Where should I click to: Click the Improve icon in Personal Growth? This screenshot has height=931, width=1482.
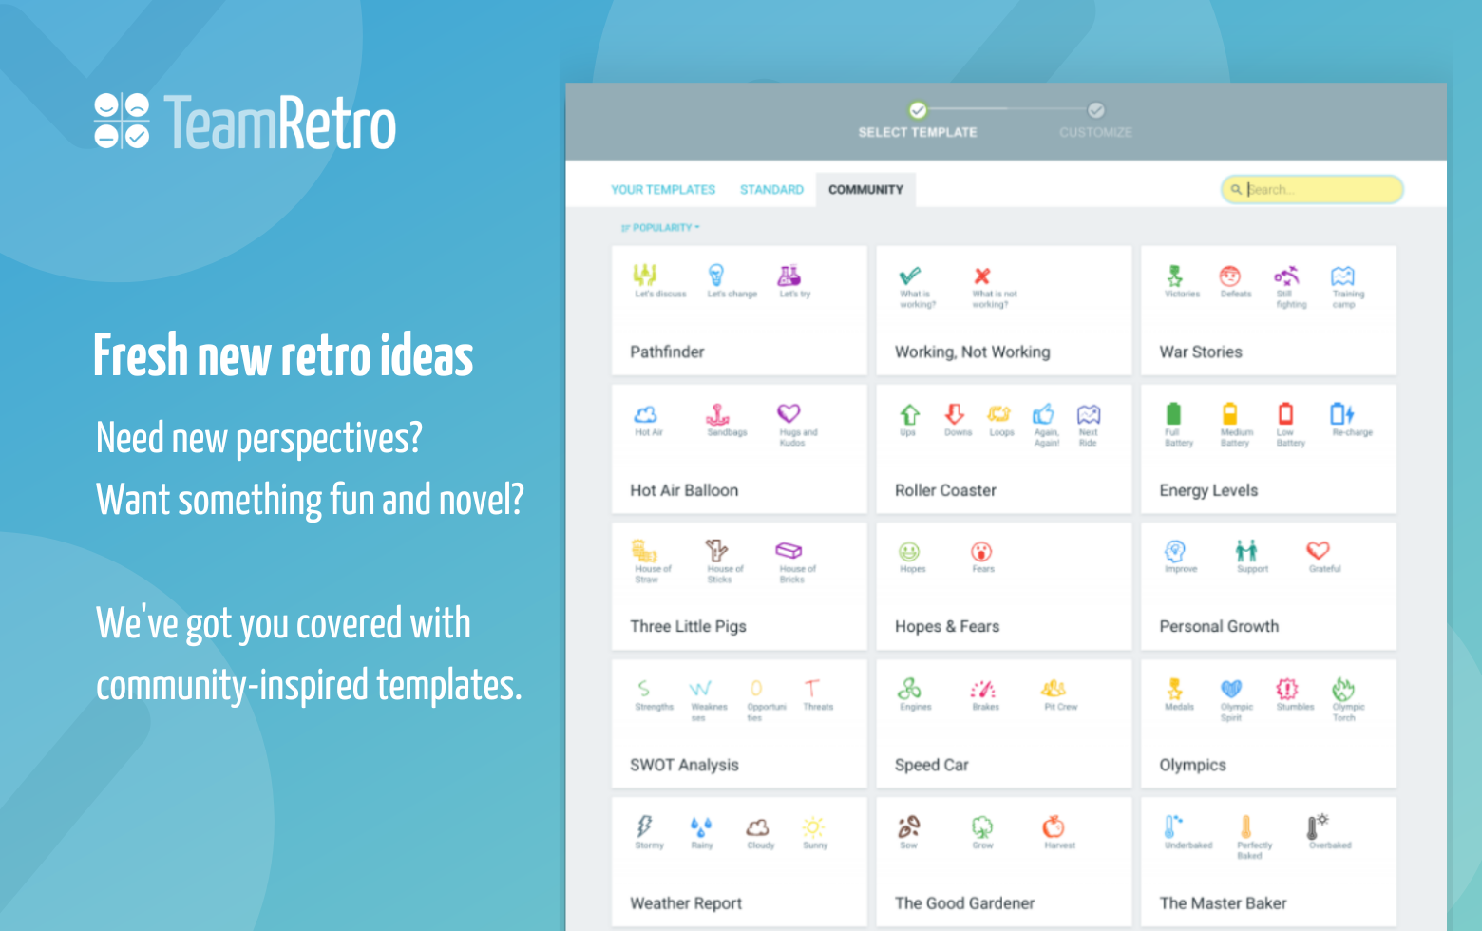(1175, 551)
